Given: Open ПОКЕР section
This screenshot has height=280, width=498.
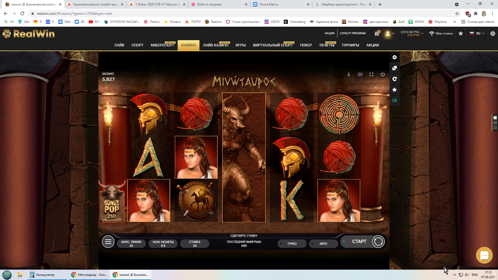Looking at the screenshot, I should pos(306,45).
